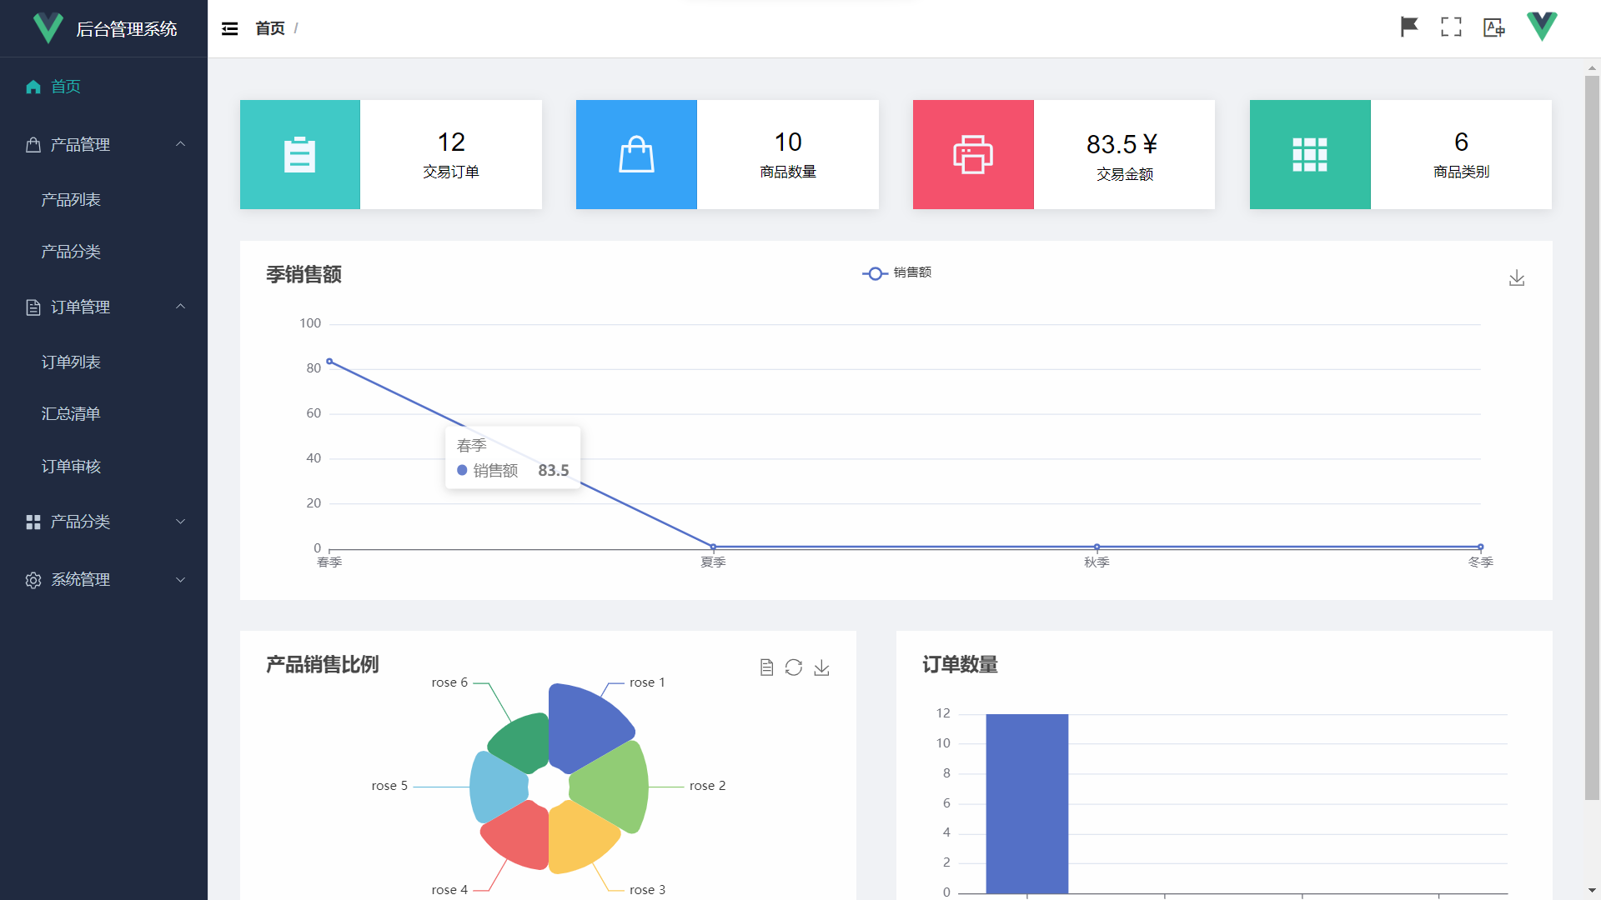The width and height of the screenshot is (1601, 900).
Task: Collapse the sidebar with the hamburger icon
Action: pos(230,27)
